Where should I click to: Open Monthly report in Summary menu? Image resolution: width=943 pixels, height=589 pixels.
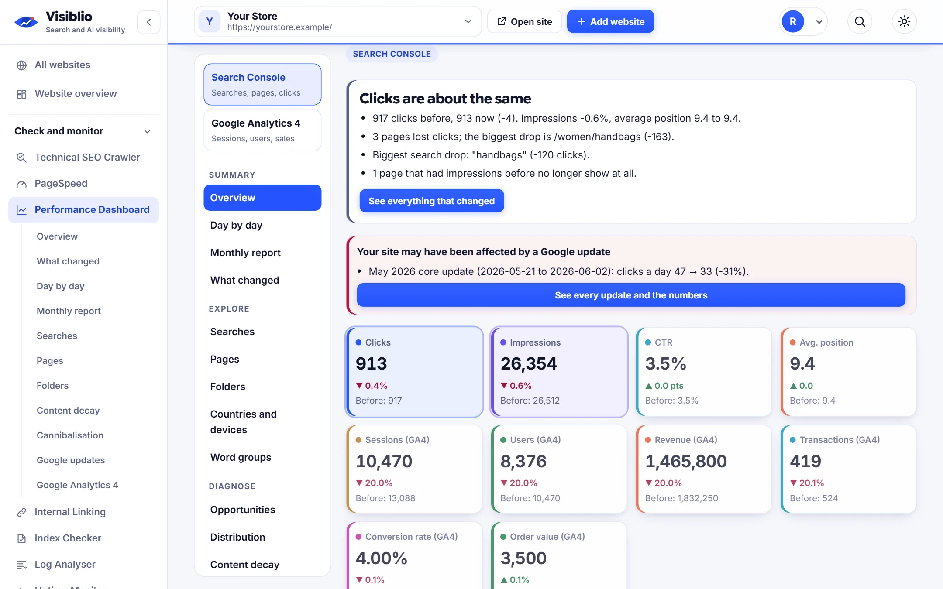tap(262, 253)
